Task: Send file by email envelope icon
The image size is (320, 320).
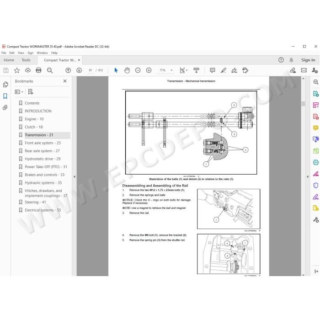Action: pos(304,70)
